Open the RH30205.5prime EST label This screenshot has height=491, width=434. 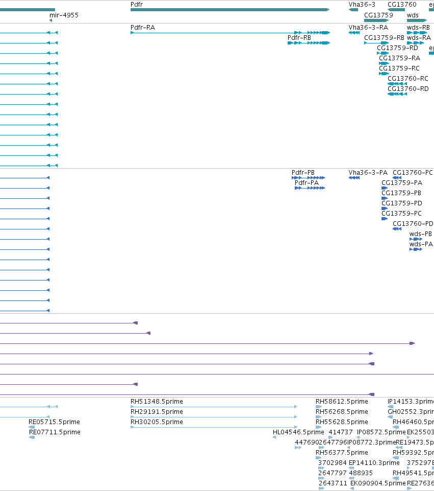tap(157, 422)
